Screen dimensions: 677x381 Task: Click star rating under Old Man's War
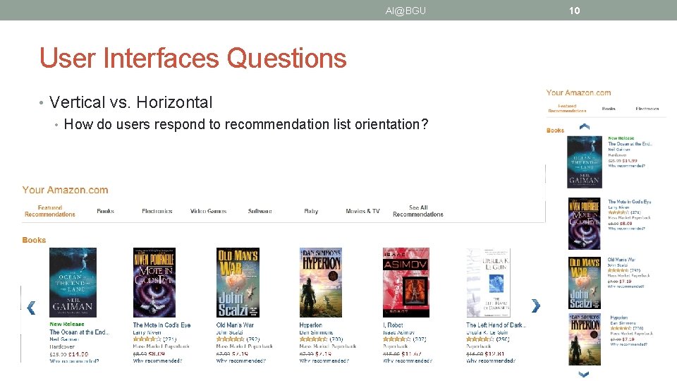[230, 339]
